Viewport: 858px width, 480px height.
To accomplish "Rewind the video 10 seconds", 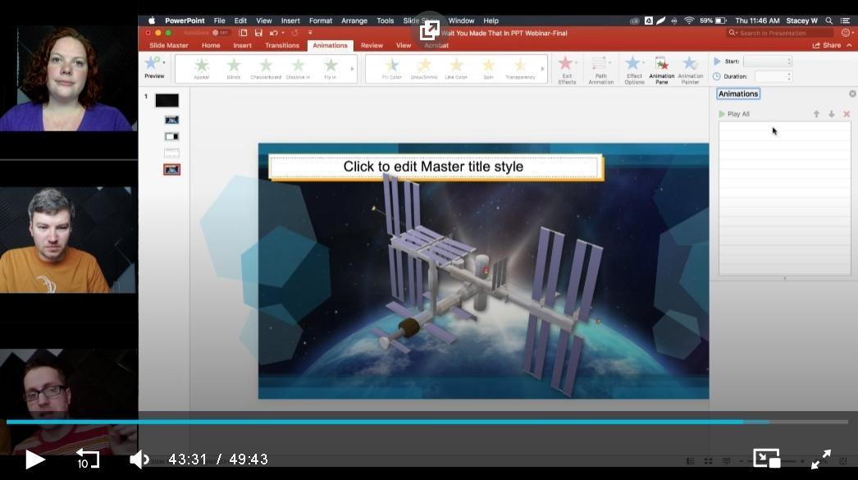I will 86,459.
